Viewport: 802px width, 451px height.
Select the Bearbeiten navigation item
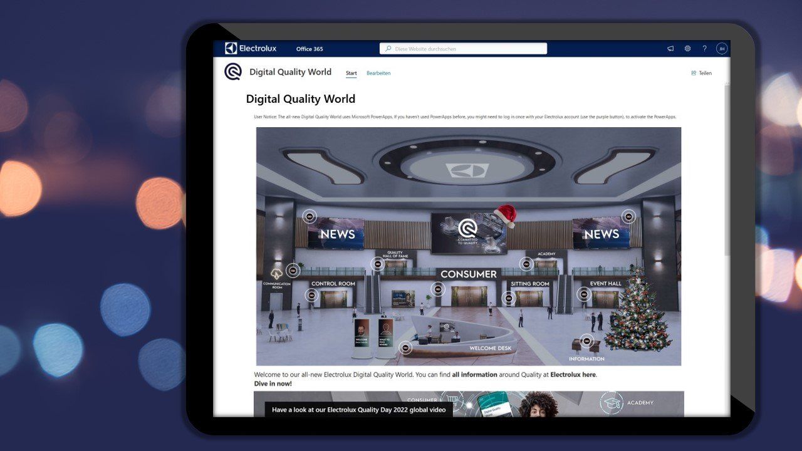378,73
